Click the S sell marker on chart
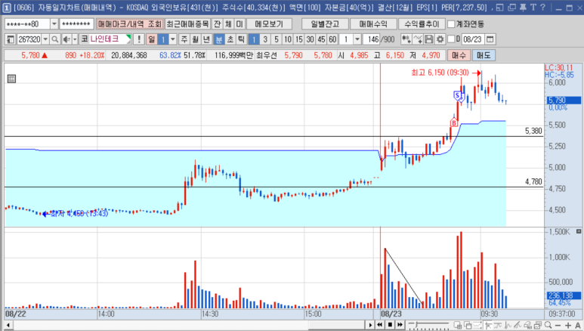This screenshot has width=584, height=331. [458, 96]
